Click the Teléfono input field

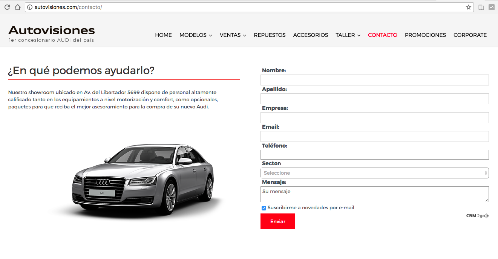coord(375,155)
